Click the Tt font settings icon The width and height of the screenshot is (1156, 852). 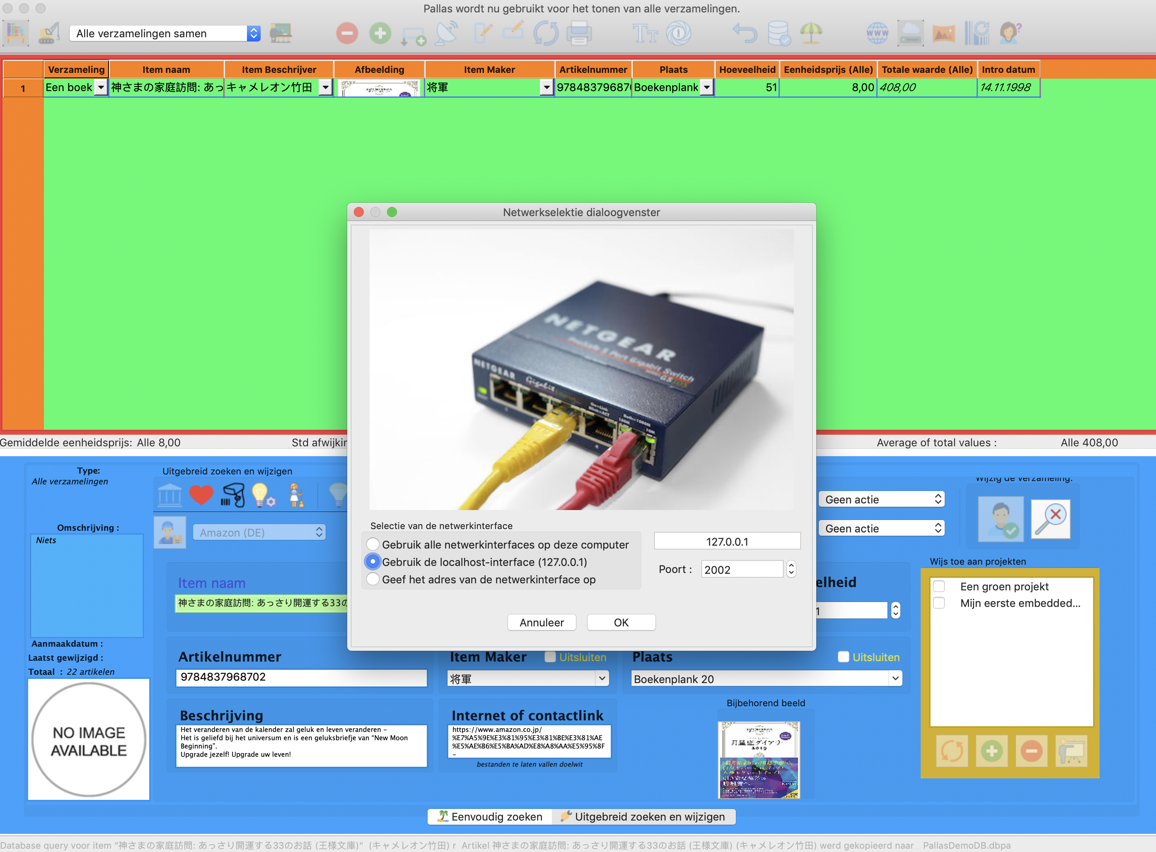tap(645, 34)
